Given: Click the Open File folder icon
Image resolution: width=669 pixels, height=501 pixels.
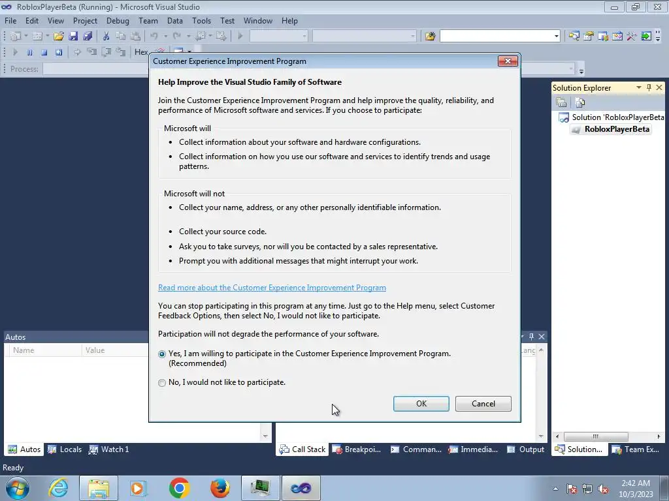Looking at the screenshot, I should tap(58, 37).
